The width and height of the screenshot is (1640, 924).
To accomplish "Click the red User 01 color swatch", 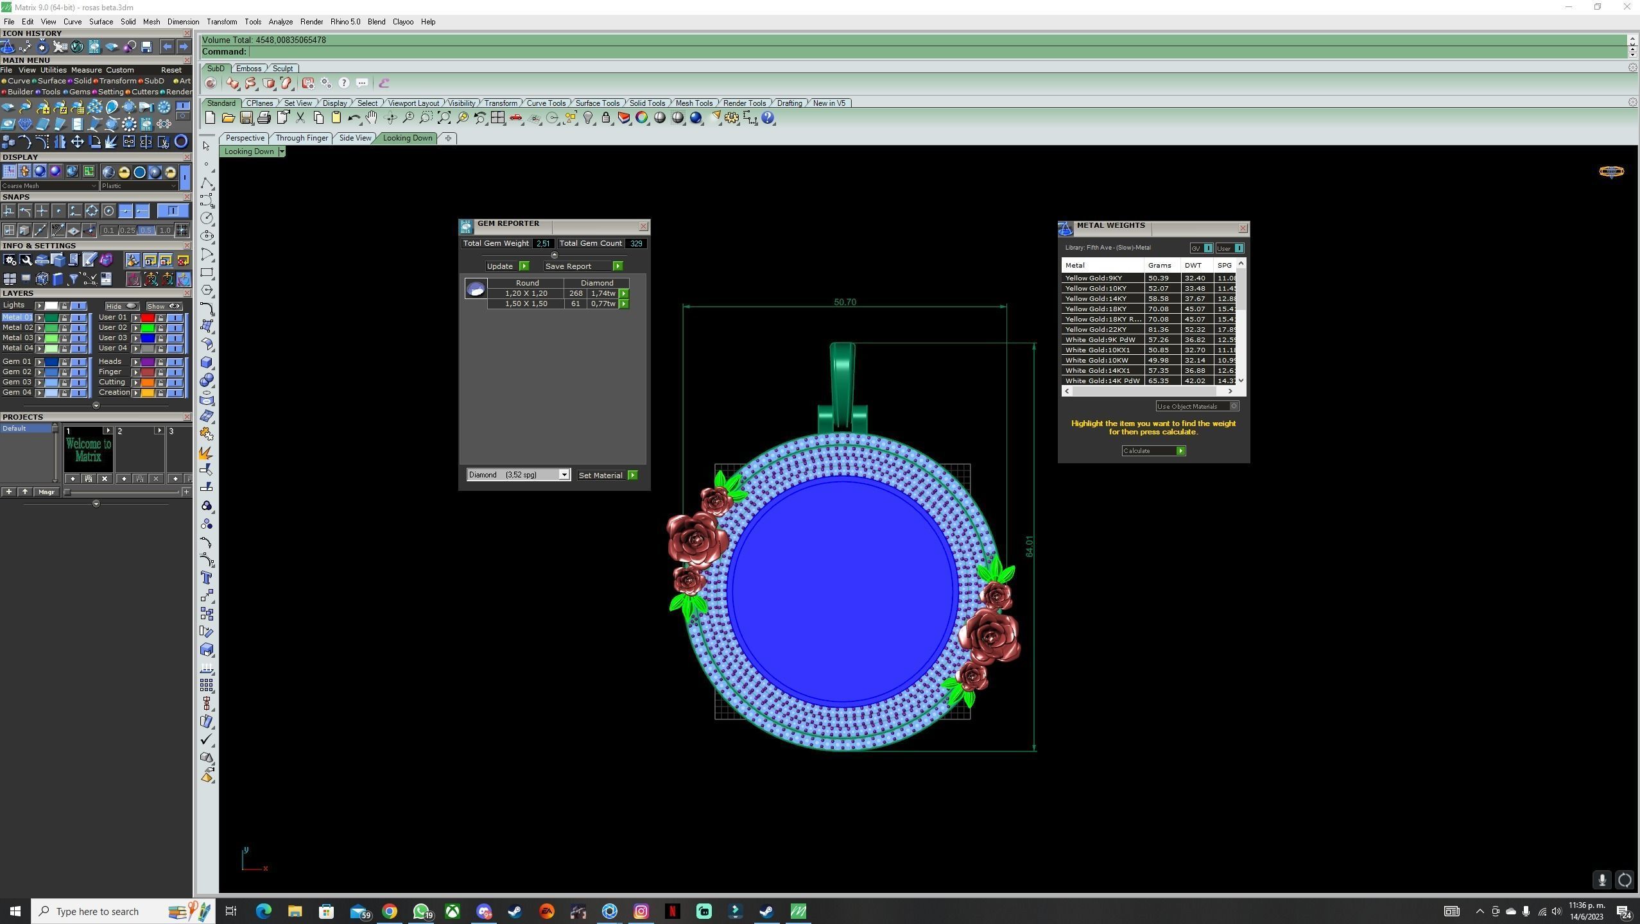I will [148, 318].
